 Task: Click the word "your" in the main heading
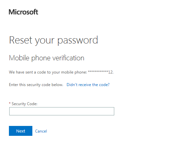click(x=45, y=41)
